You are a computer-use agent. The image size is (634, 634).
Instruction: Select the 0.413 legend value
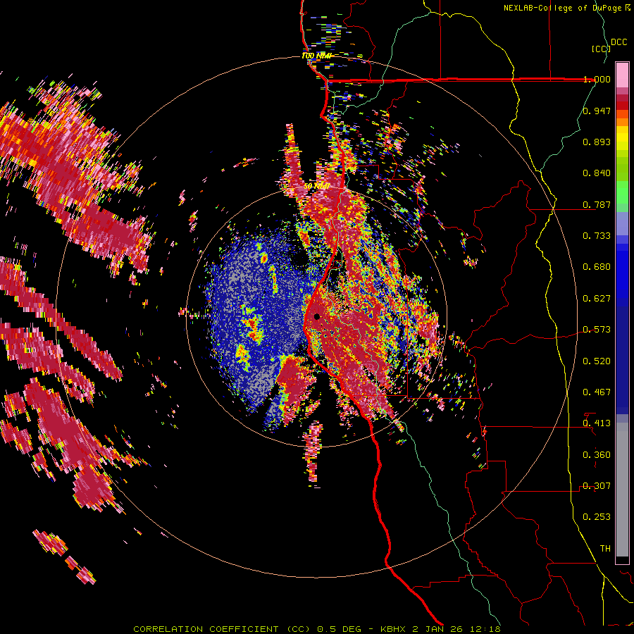click(597, 423)
